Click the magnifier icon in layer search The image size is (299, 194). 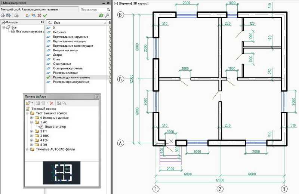(108, 10)
